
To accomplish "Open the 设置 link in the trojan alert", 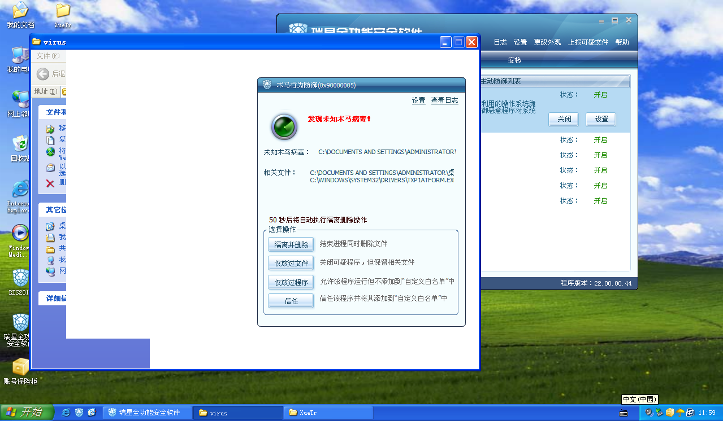I will (418, 100).
